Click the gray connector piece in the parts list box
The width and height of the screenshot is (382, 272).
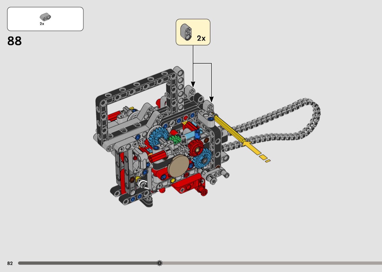(45, 16)
